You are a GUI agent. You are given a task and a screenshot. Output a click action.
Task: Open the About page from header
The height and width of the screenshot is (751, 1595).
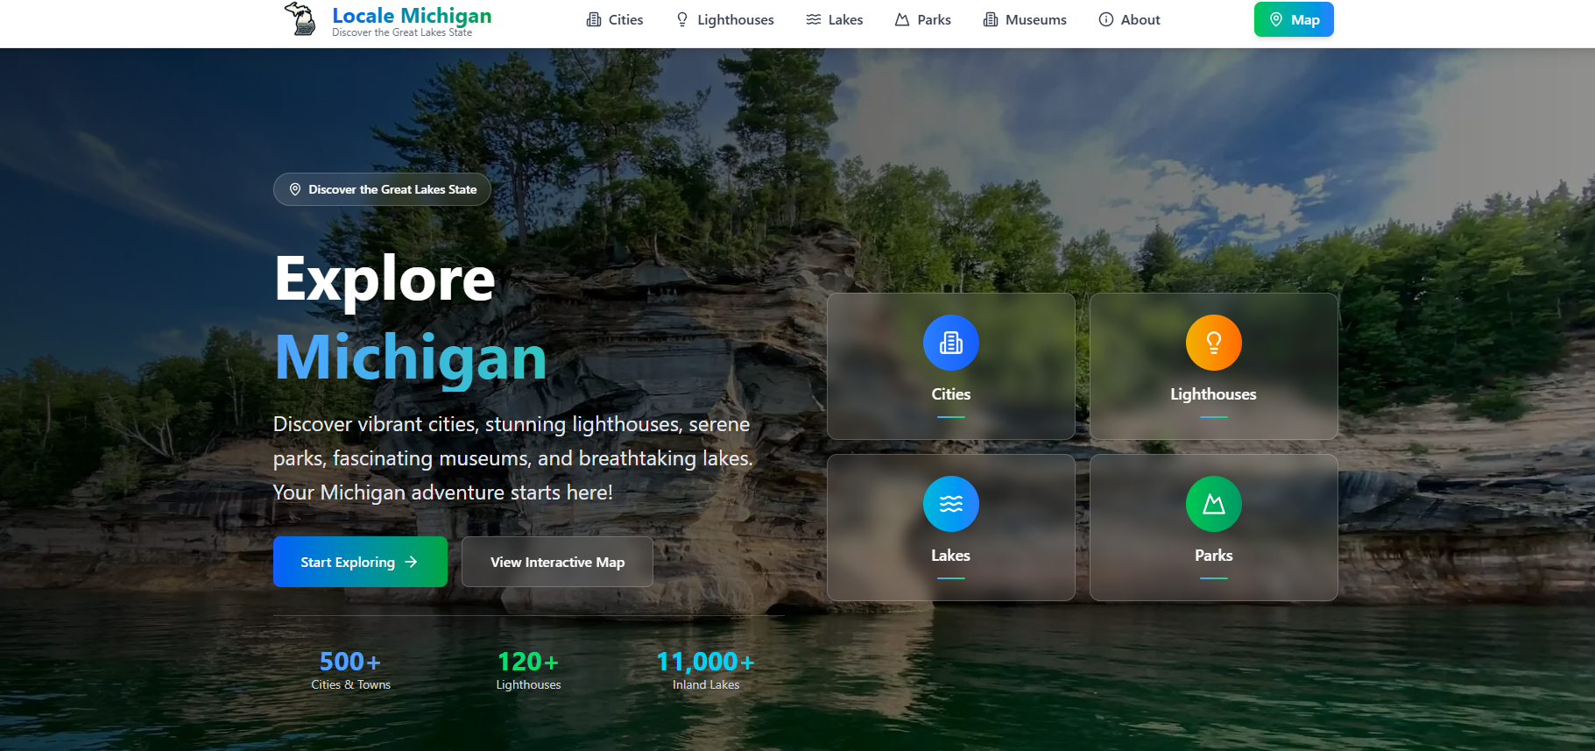tap(1129, 19)
